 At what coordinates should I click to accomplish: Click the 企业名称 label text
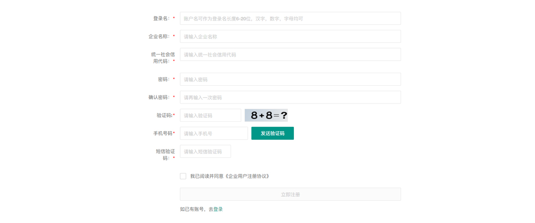(159, 37)
